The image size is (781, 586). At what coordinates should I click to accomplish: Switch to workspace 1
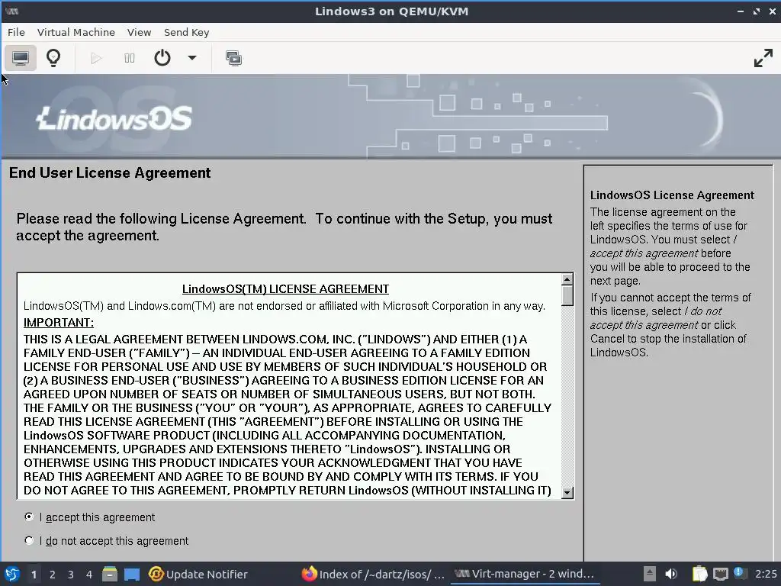(34, 575)
